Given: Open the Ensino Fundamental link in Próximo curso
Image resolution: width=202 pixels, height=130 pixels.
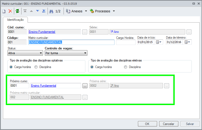Looking at the screenshot, I should [x=44, y=86].
